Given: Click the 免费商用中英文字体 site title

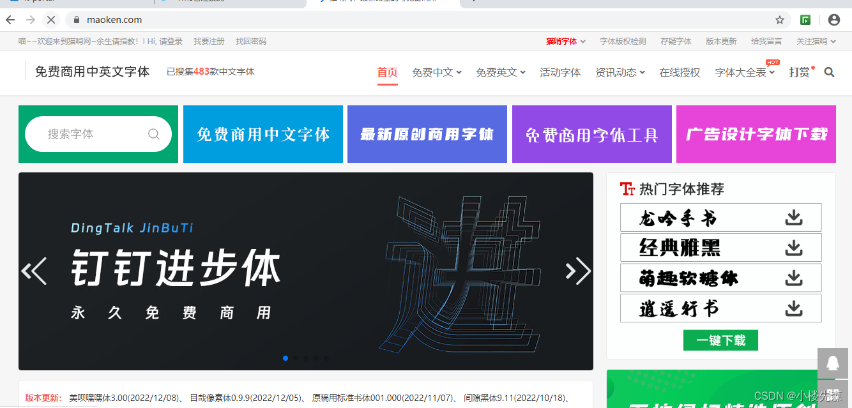Looking at the screenshot, I should [92, 72].
